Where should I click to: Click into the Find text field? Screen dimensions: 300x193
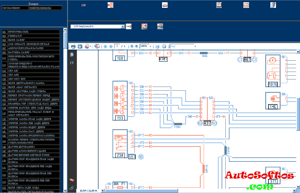tap(182, 46)
